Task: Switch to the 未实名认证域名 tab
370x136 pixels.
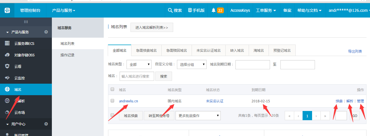Action: click(209, 50)
